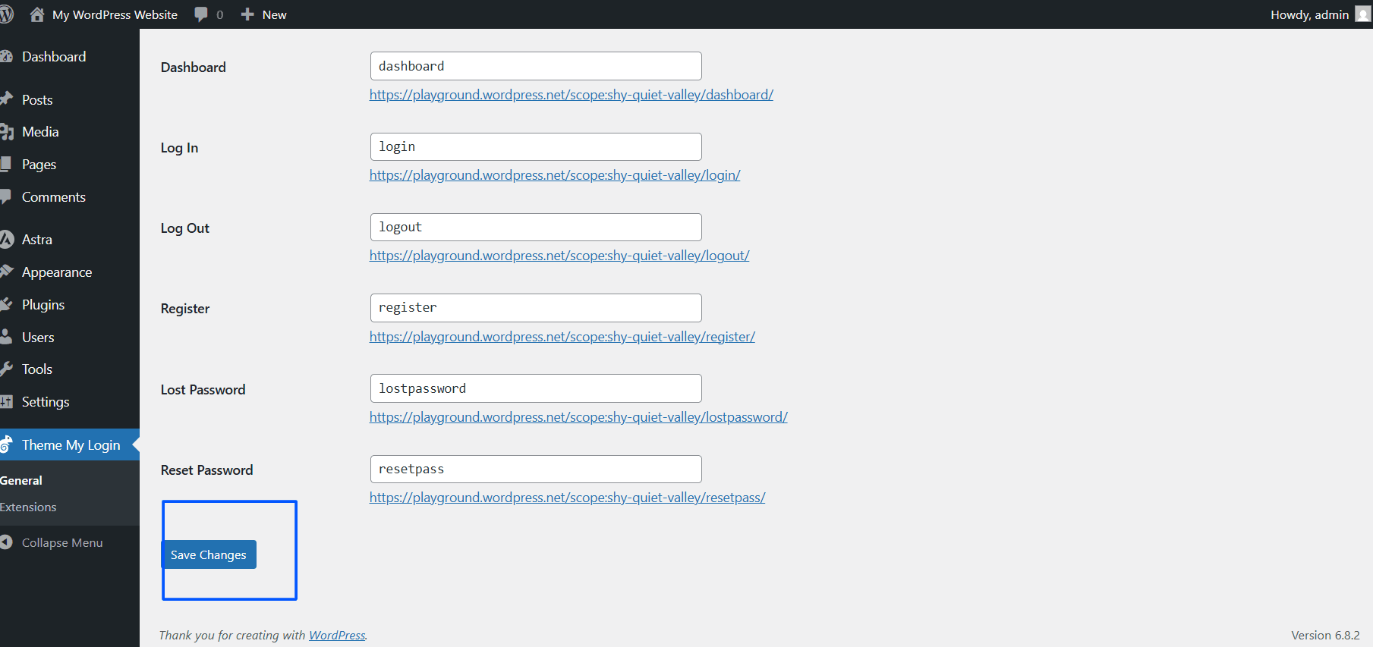The width and height of the screenshot is (1373, 647).
Task: Open the General submenu item
Action: [x=21, y=480]
